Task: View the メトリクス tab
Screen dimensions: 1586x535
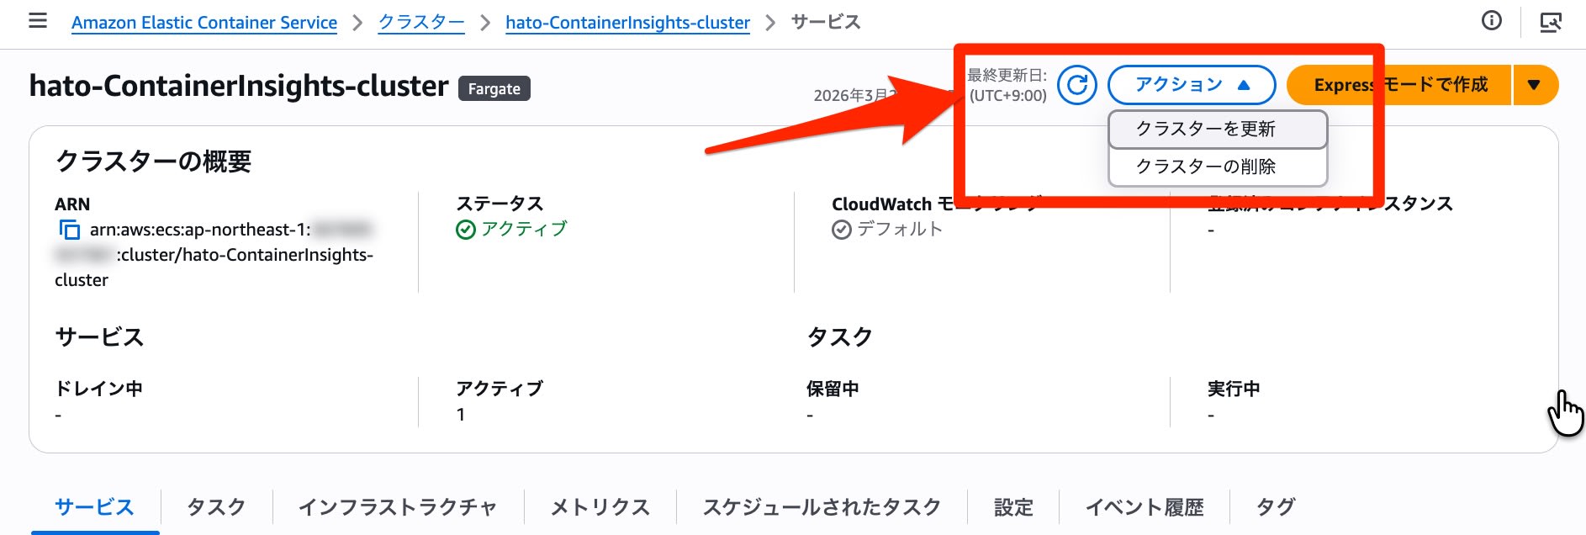Action: (x=600, y=507)
